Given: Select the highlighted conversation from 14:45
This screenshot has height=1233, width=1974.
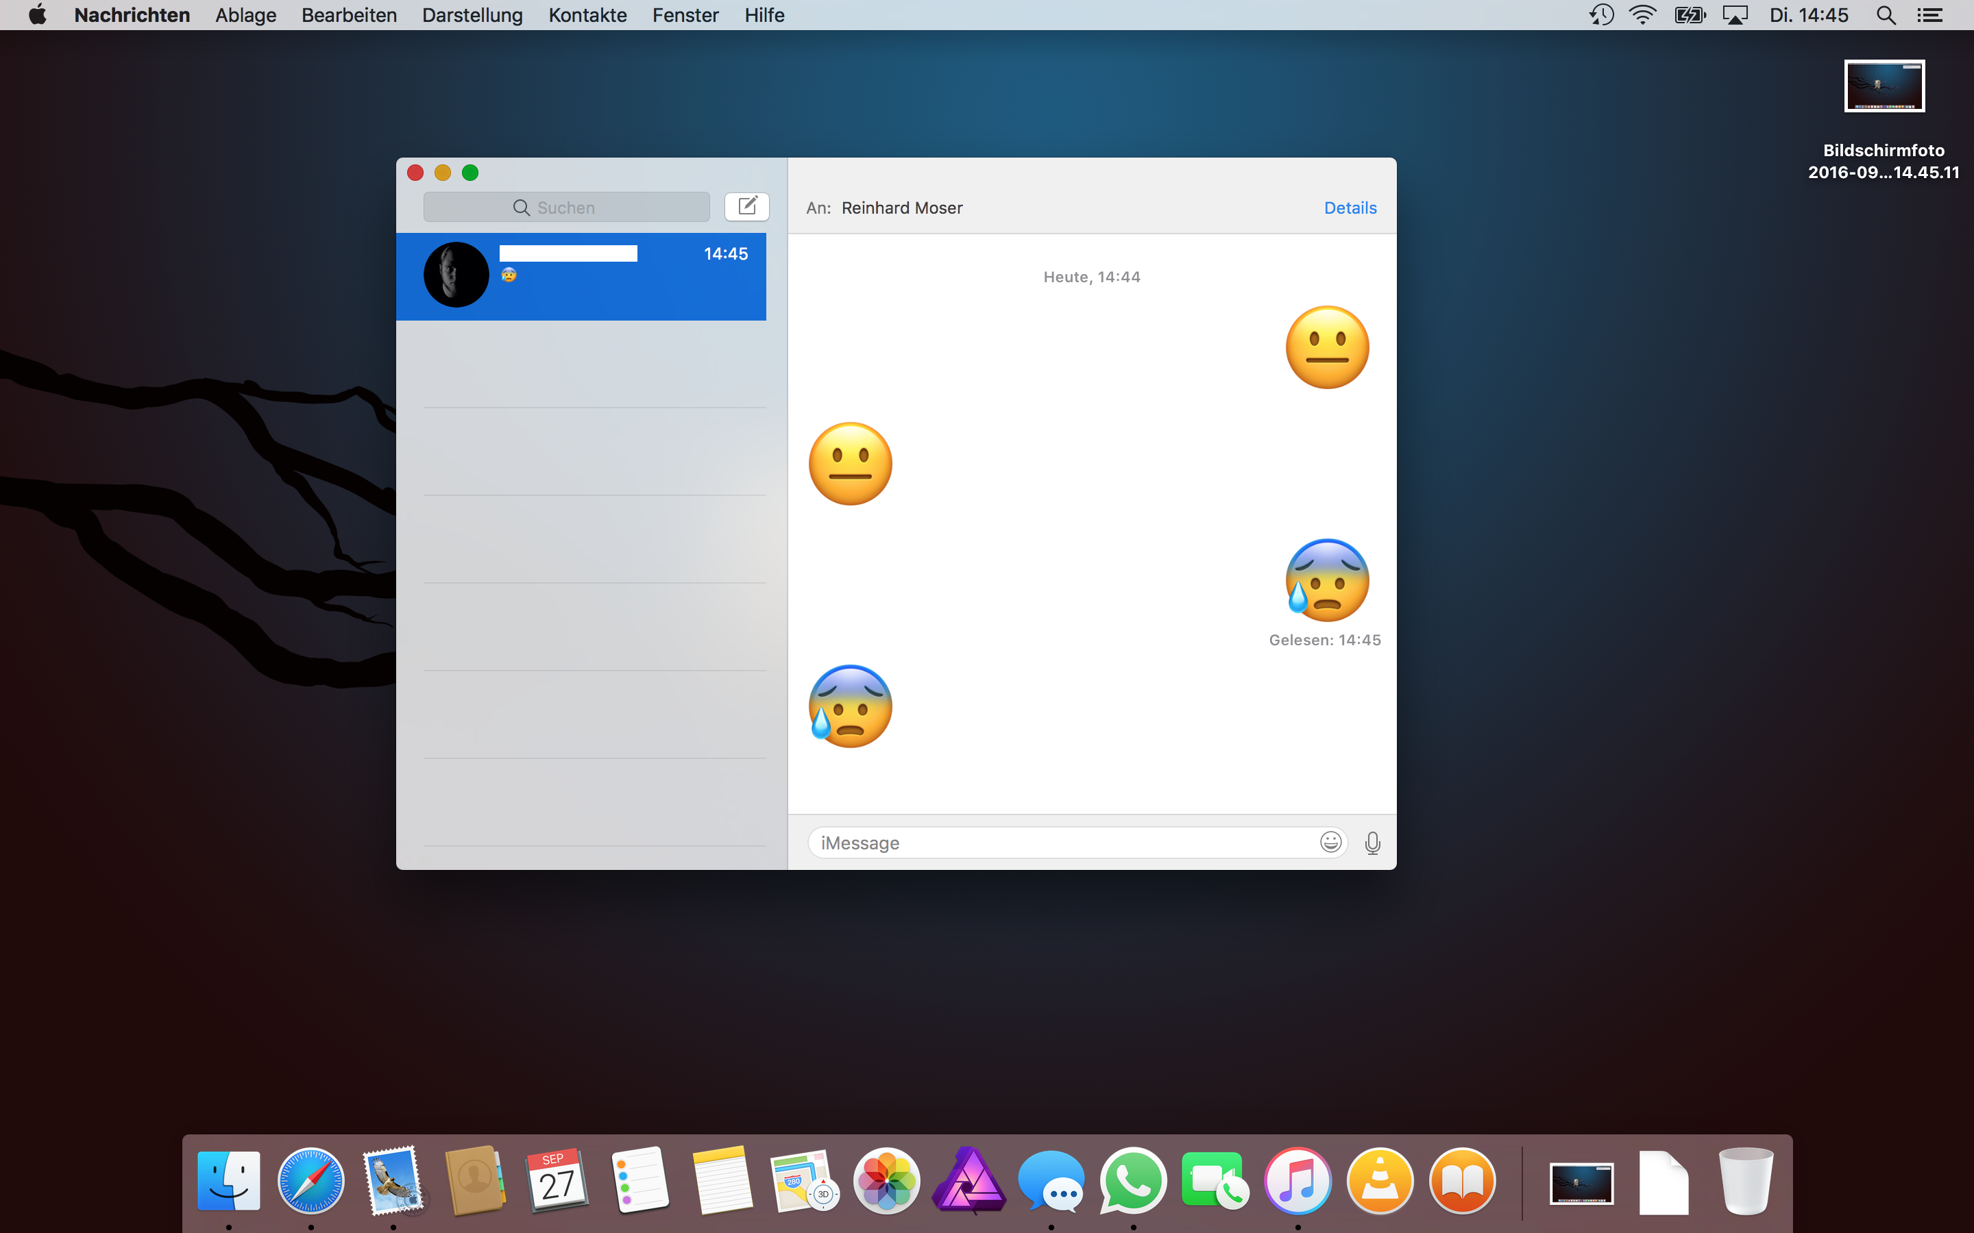Looking at the screenshot, I should pos(581,277).
